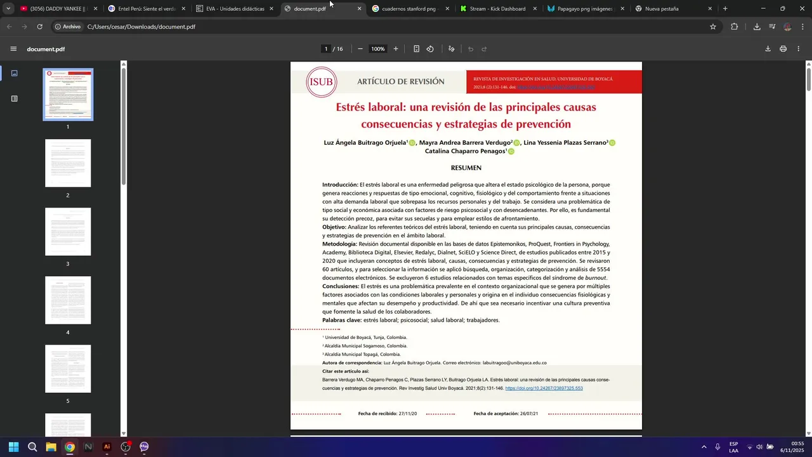Viewport: 812px width, 457px height.
Task: Switch to Papagayo png imágenes tab
Action: [586, 9]
